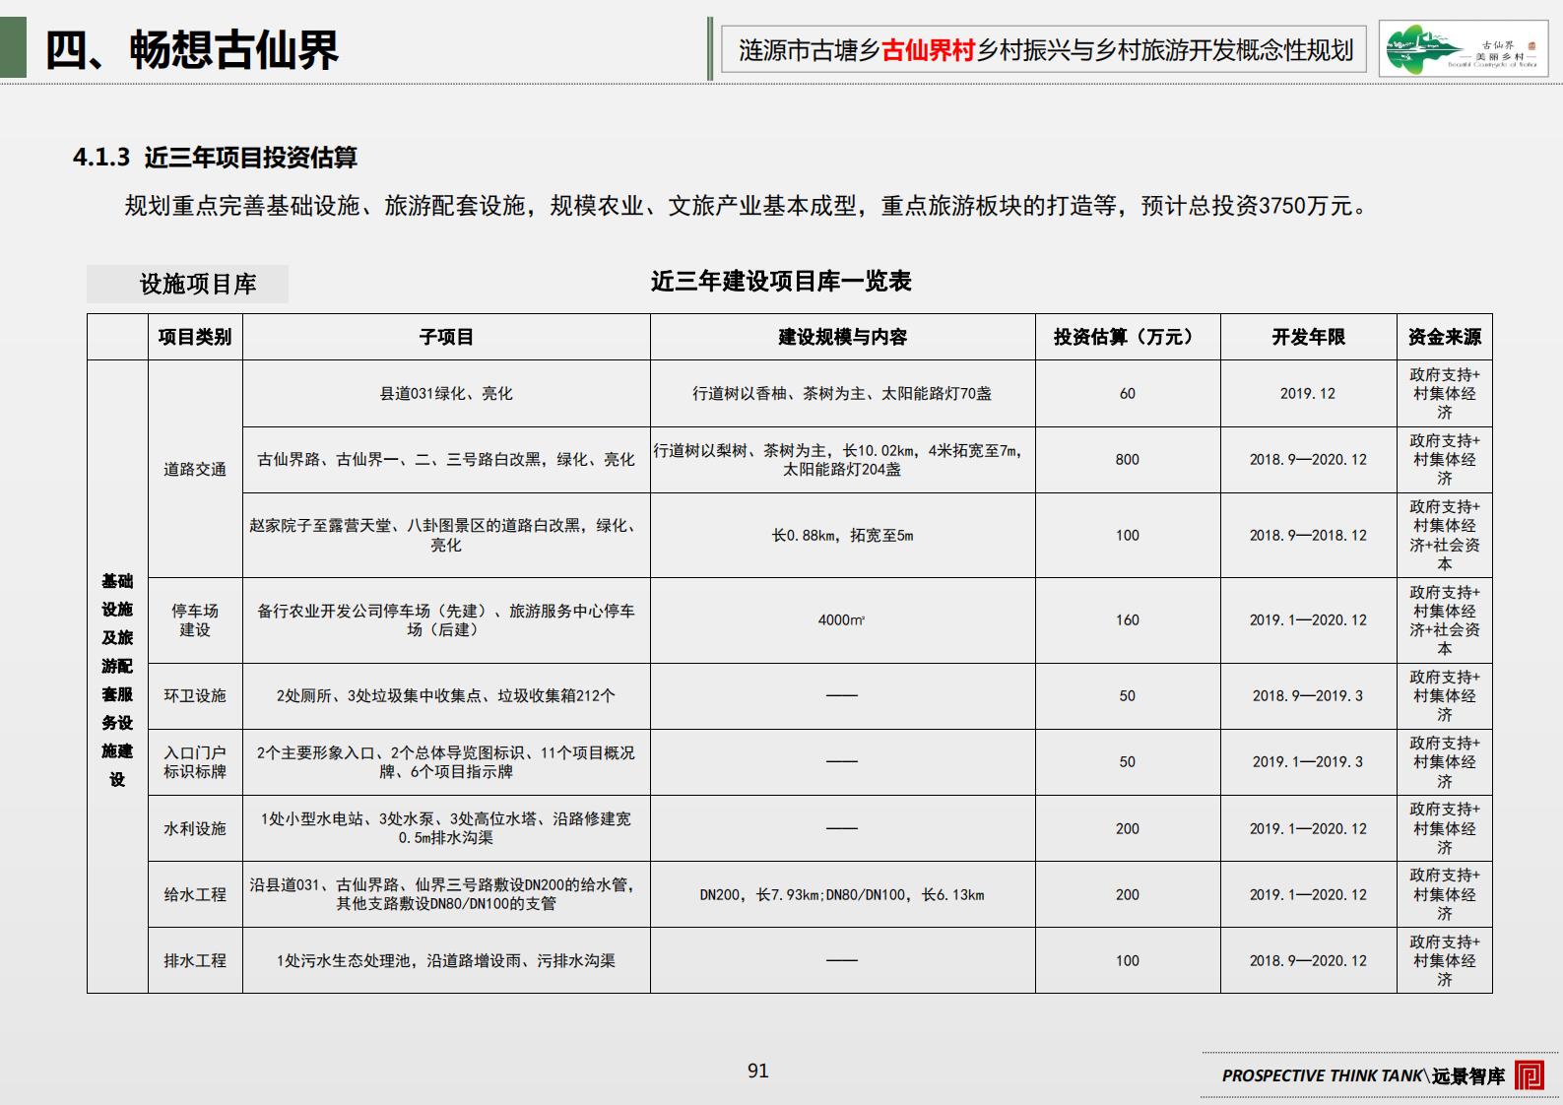Image resolution: width=1563 pixels, height=1105 pixels.
Task: Click the cell 行道树以香柚、茶树为主
Action: [x=843, y=393]
